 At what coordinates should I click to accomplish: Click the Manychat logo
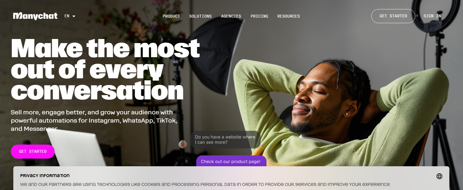35,16
